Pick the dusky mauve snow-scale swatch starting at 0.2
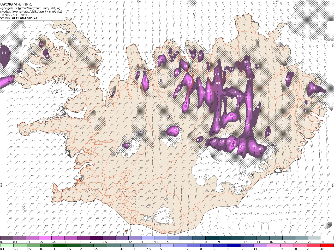The width and height of the screenshot is (334, 251). click(x=7, y=238)
